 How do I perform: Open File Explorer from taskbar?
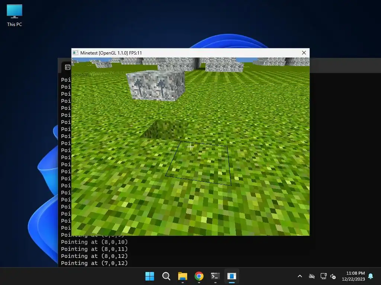coord(182,276)
